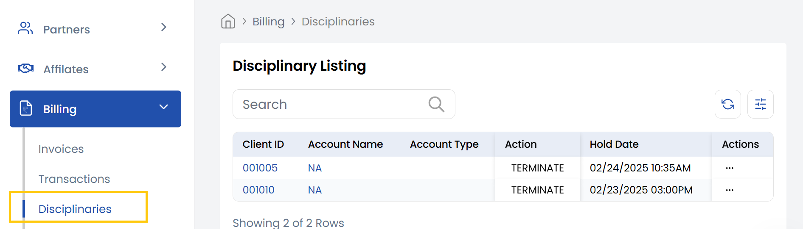803x232 pixels.
Task: Open client ID 001010 link
Action: (258, 190)
